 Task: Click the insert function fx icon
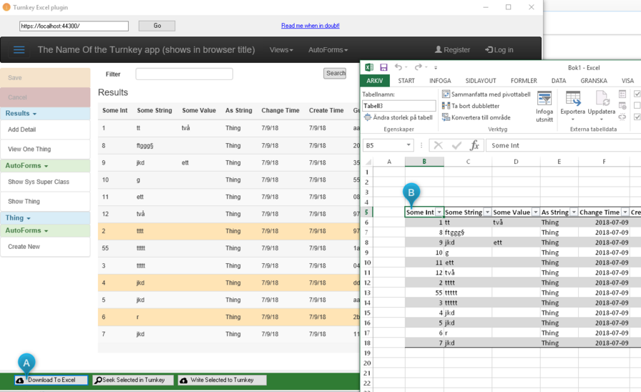[474, 145]
